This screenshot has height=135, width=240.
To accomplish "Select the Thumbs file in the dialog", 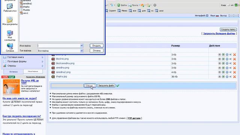I will pos(25,10).
